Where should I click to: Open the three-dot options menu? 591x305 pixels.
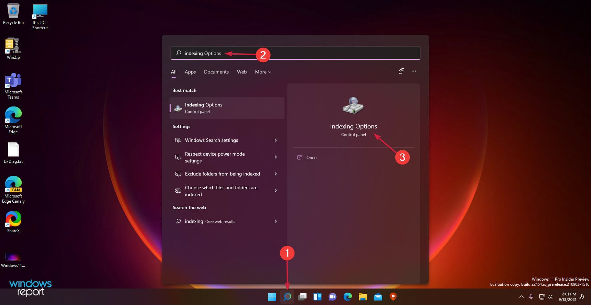tap(414, 71)
